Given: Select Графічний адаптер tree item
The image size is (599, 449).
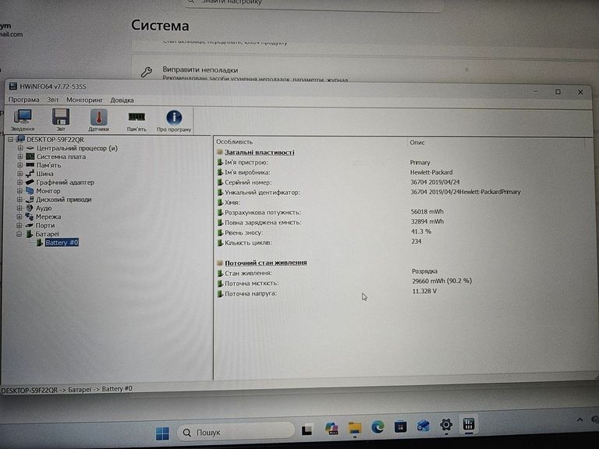Looking at the screenshot, I should [x=65, y=182].
